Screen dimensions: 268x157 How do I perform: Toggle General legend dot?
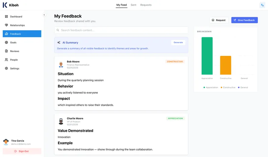tap(239, 87)
